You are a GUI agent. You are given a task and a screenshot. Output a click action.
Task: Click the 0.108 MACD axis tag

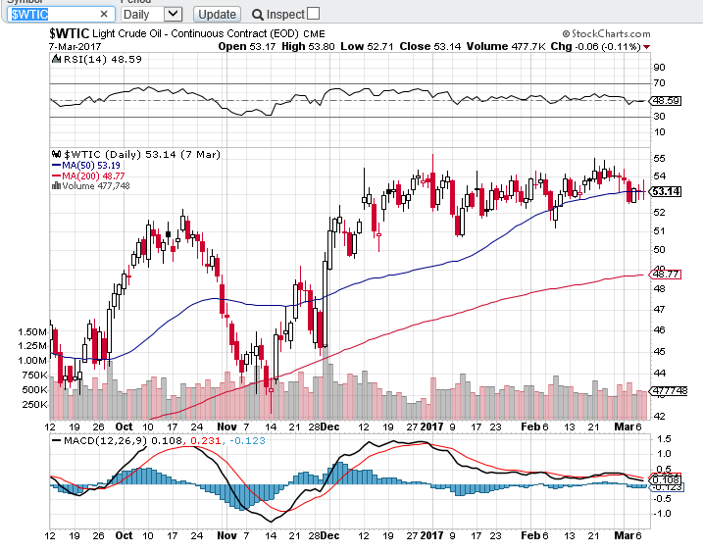coord(667,479)
